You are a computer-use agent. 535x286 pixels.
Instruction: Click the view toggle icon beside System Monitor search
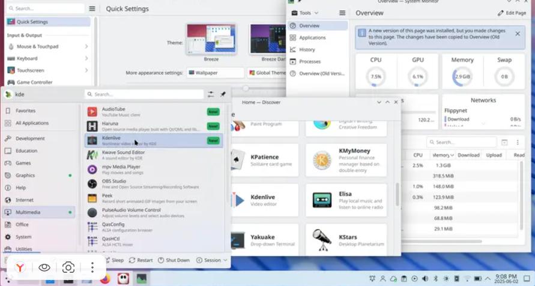click(504, 142)
